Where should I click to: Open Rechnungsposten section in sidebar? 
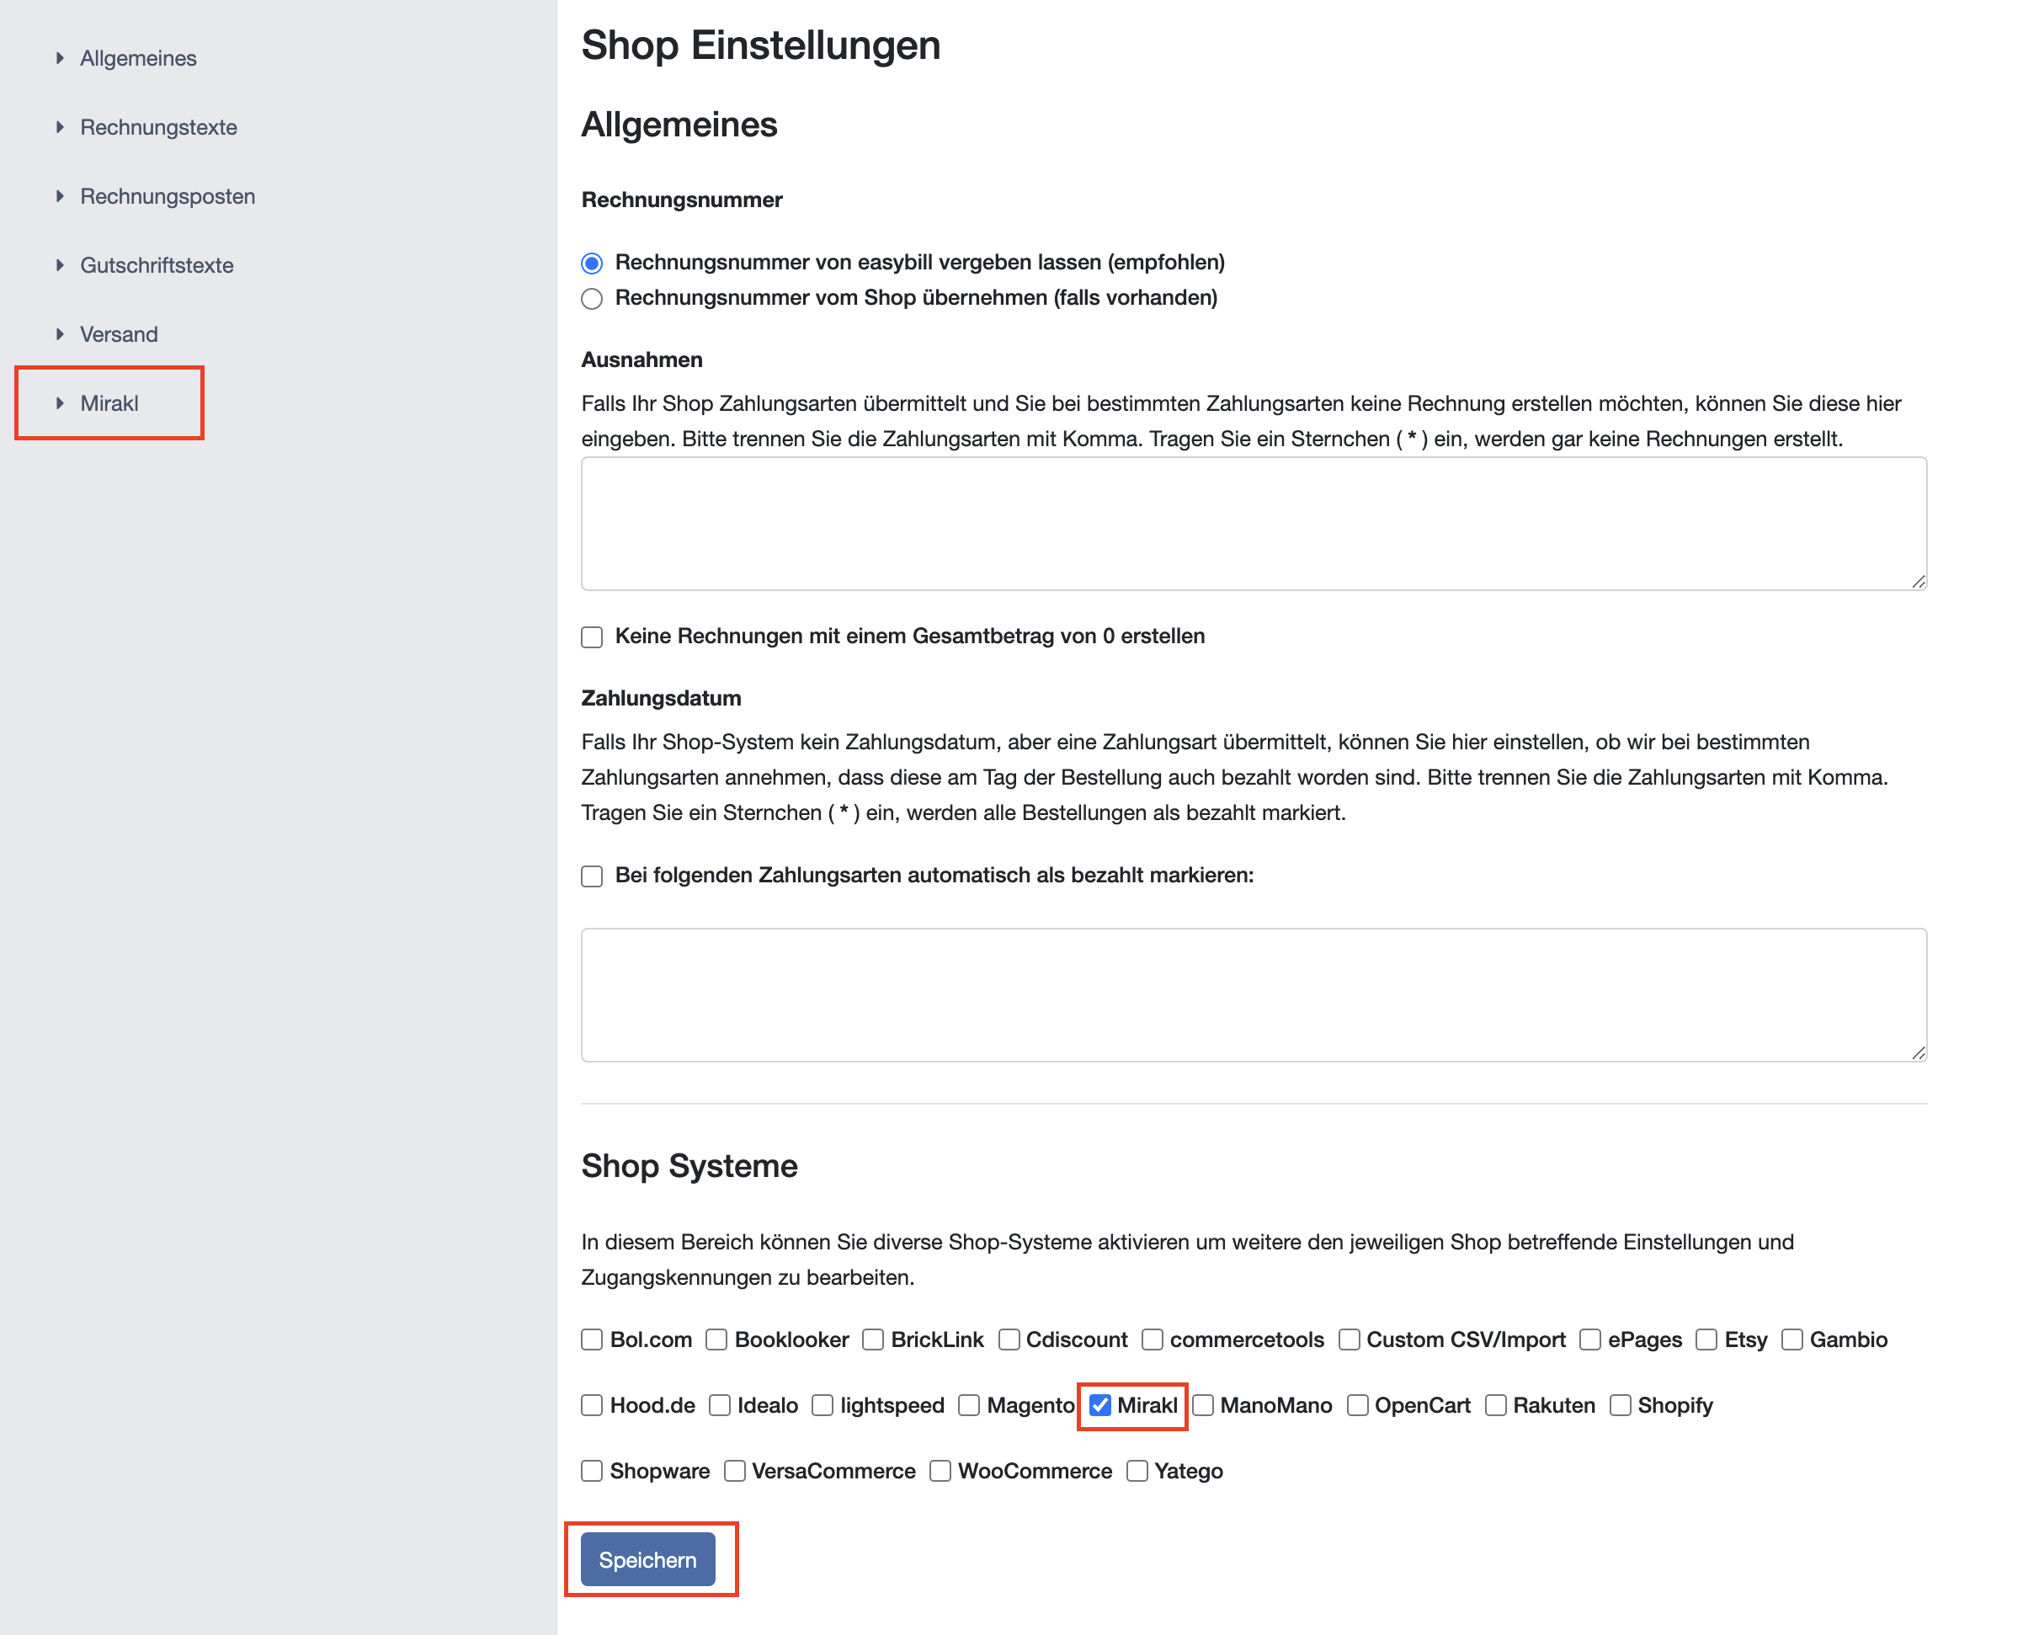coord(168,197)
